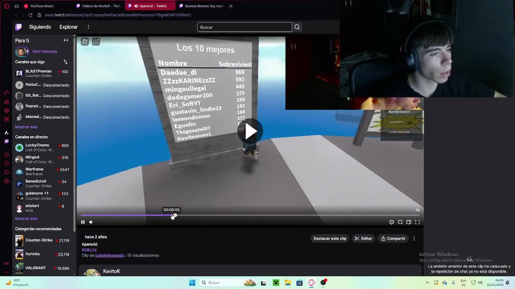
Task: Open the history clock in Opera sidebar
Action: 6,163
